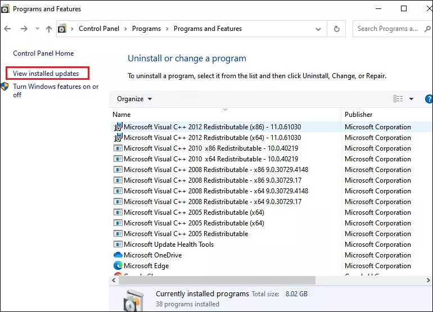
Task: Select Microsoft OneDrive name text
Action: 153,255
